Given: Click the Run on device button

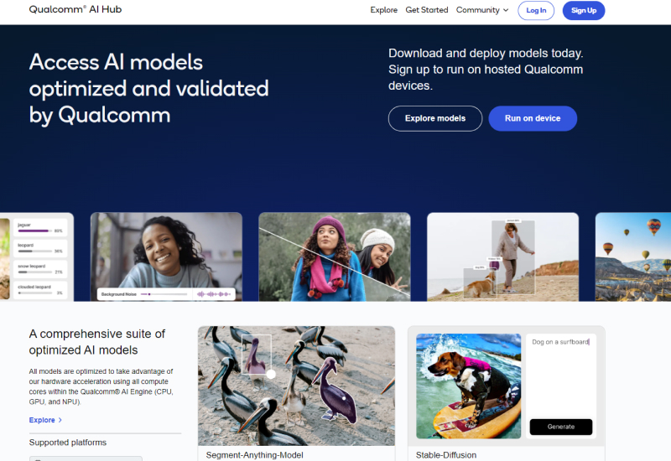Looking at the screenshot, I should pyautogui.click(x=533, y=118).
